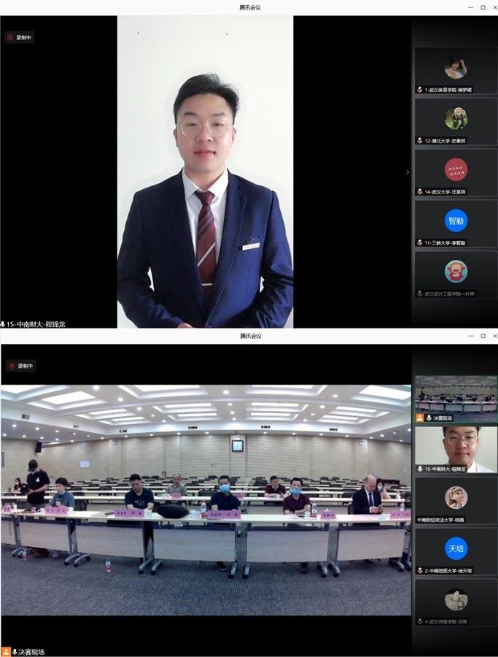The height and width of the screenshot is (657, 498).
Task: Click the conference room video in the bottom window
Action: point(205,496)
